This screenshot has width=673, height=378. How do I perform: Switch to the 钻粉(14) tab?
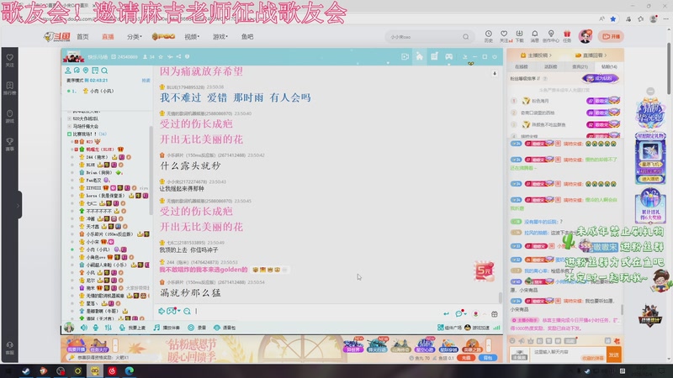point(609,67)
